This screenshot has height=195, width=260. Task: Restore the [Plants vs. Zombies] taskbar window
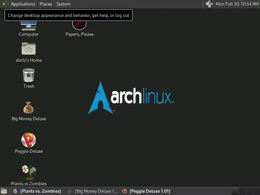(37, 191)
